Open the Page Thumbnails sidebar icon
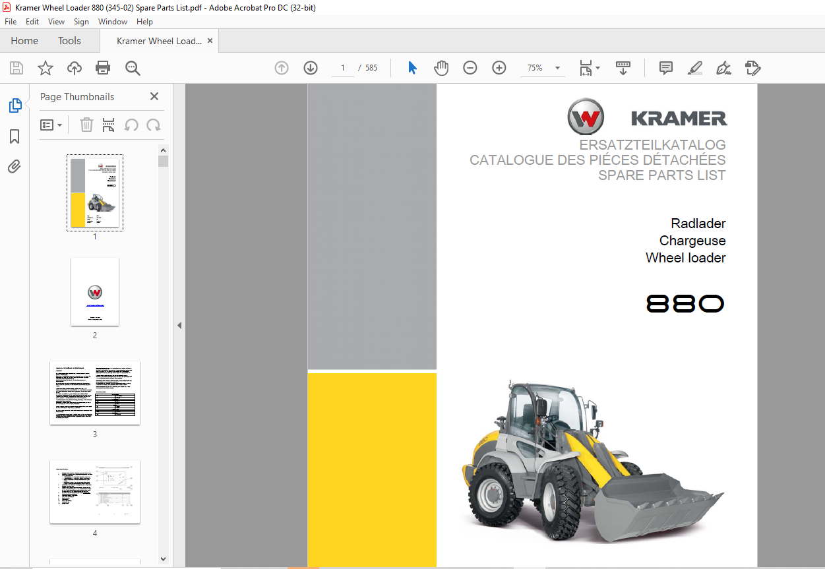825x569 pixels. click(x=15, y=105)
